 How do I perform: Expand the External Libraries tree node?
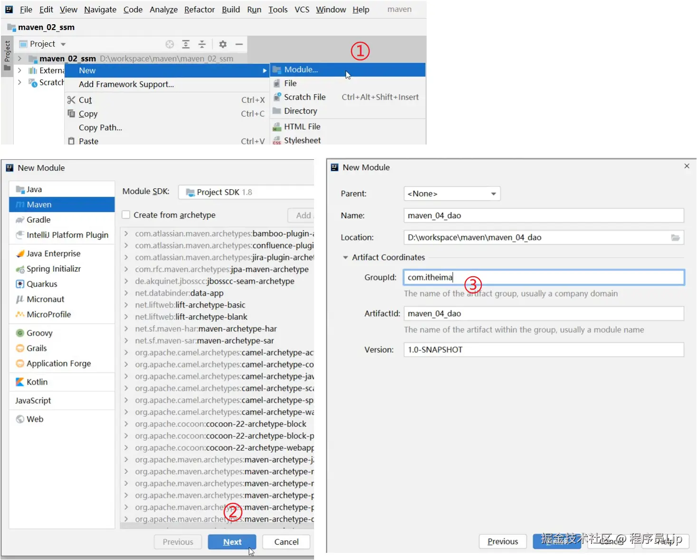point(19,70)
